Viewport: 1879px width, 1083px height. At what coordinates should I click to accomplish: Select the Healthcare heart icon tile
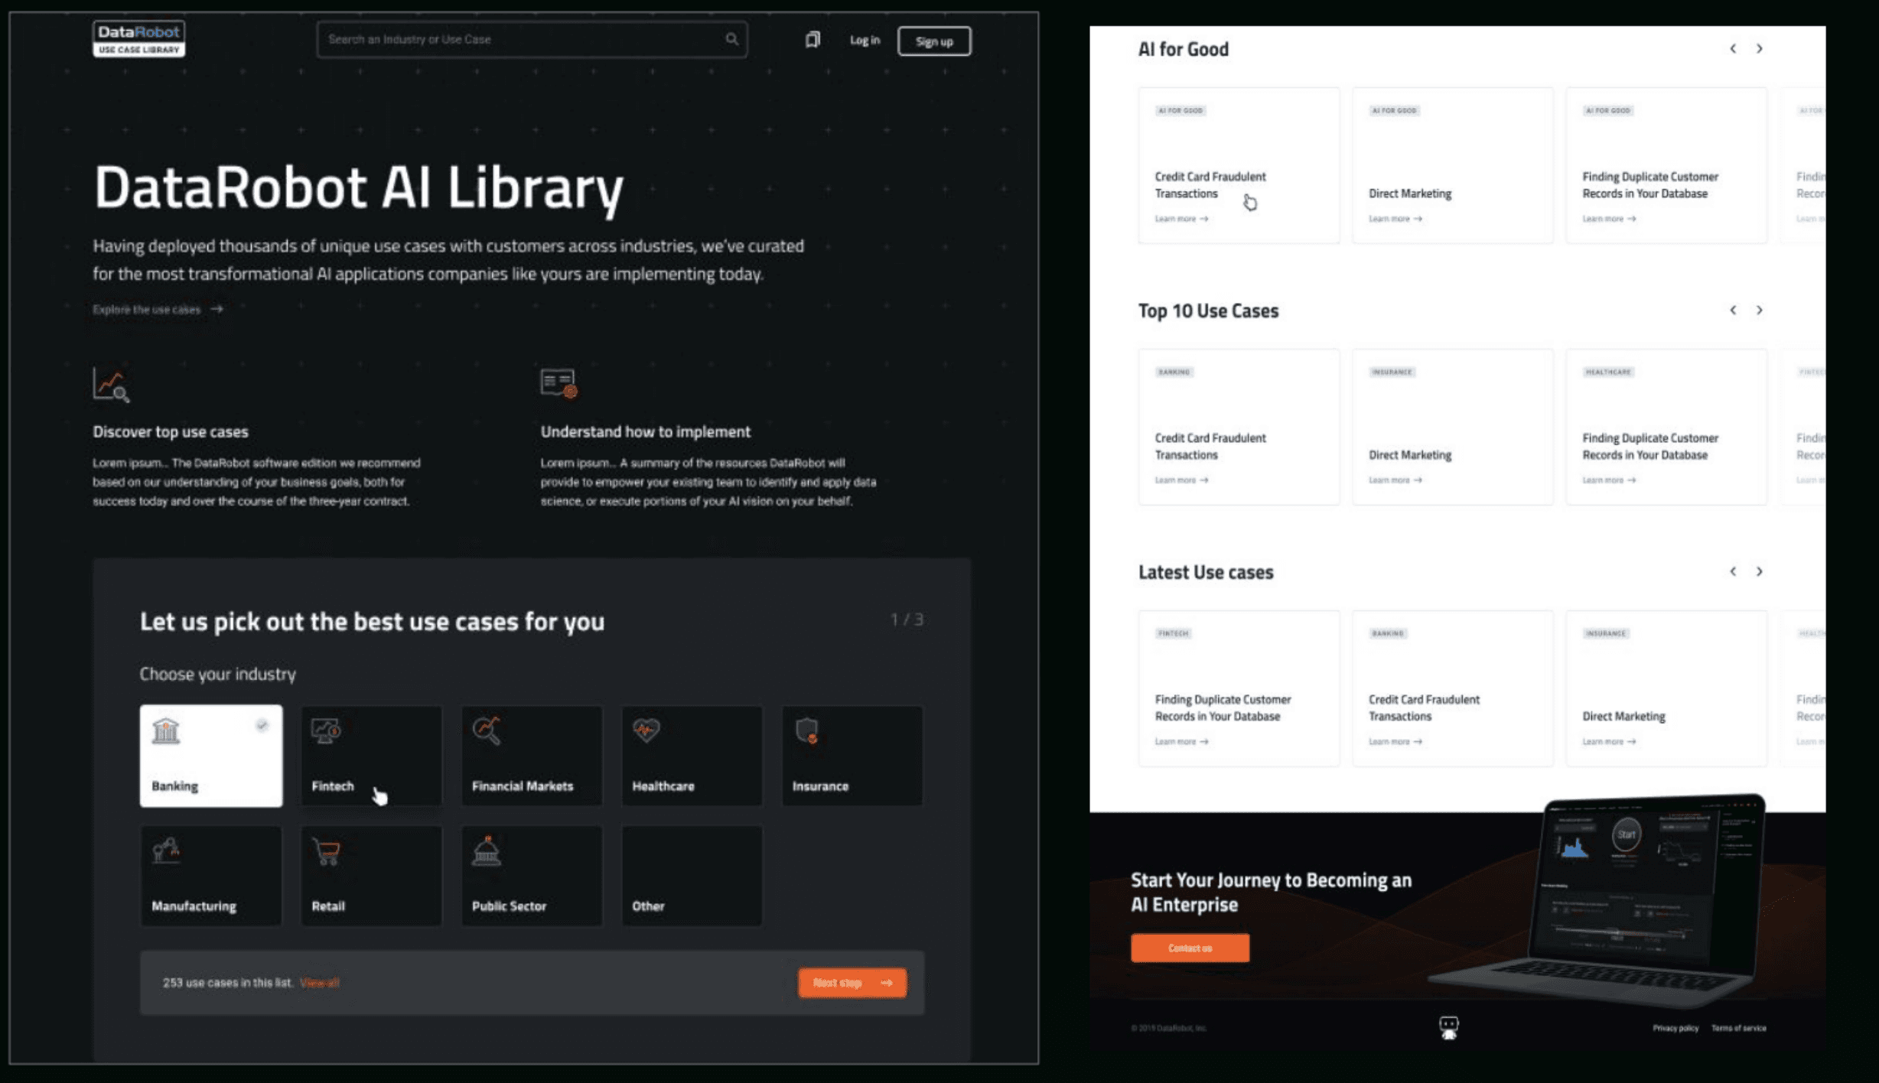[692, 756]
